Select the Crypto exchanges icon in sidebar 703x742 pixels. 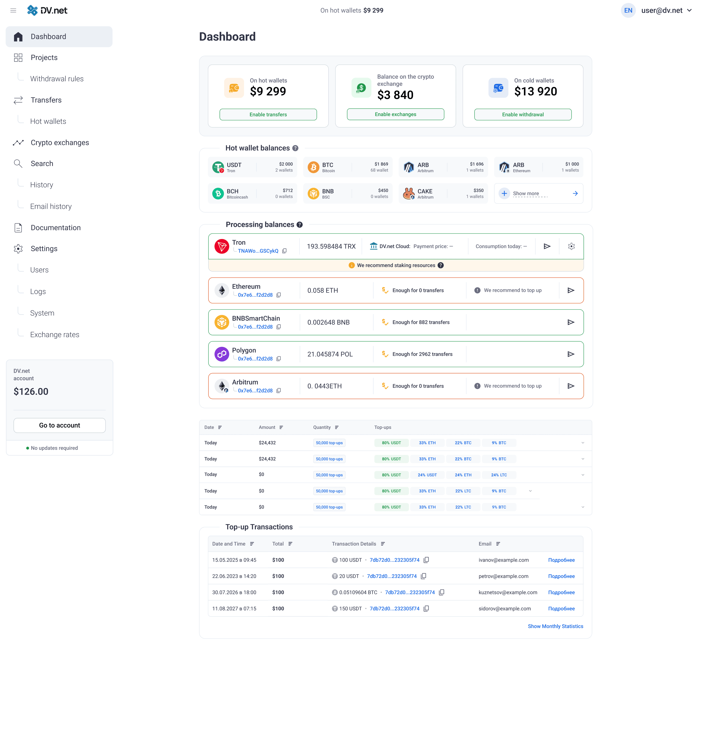[18, 142]
